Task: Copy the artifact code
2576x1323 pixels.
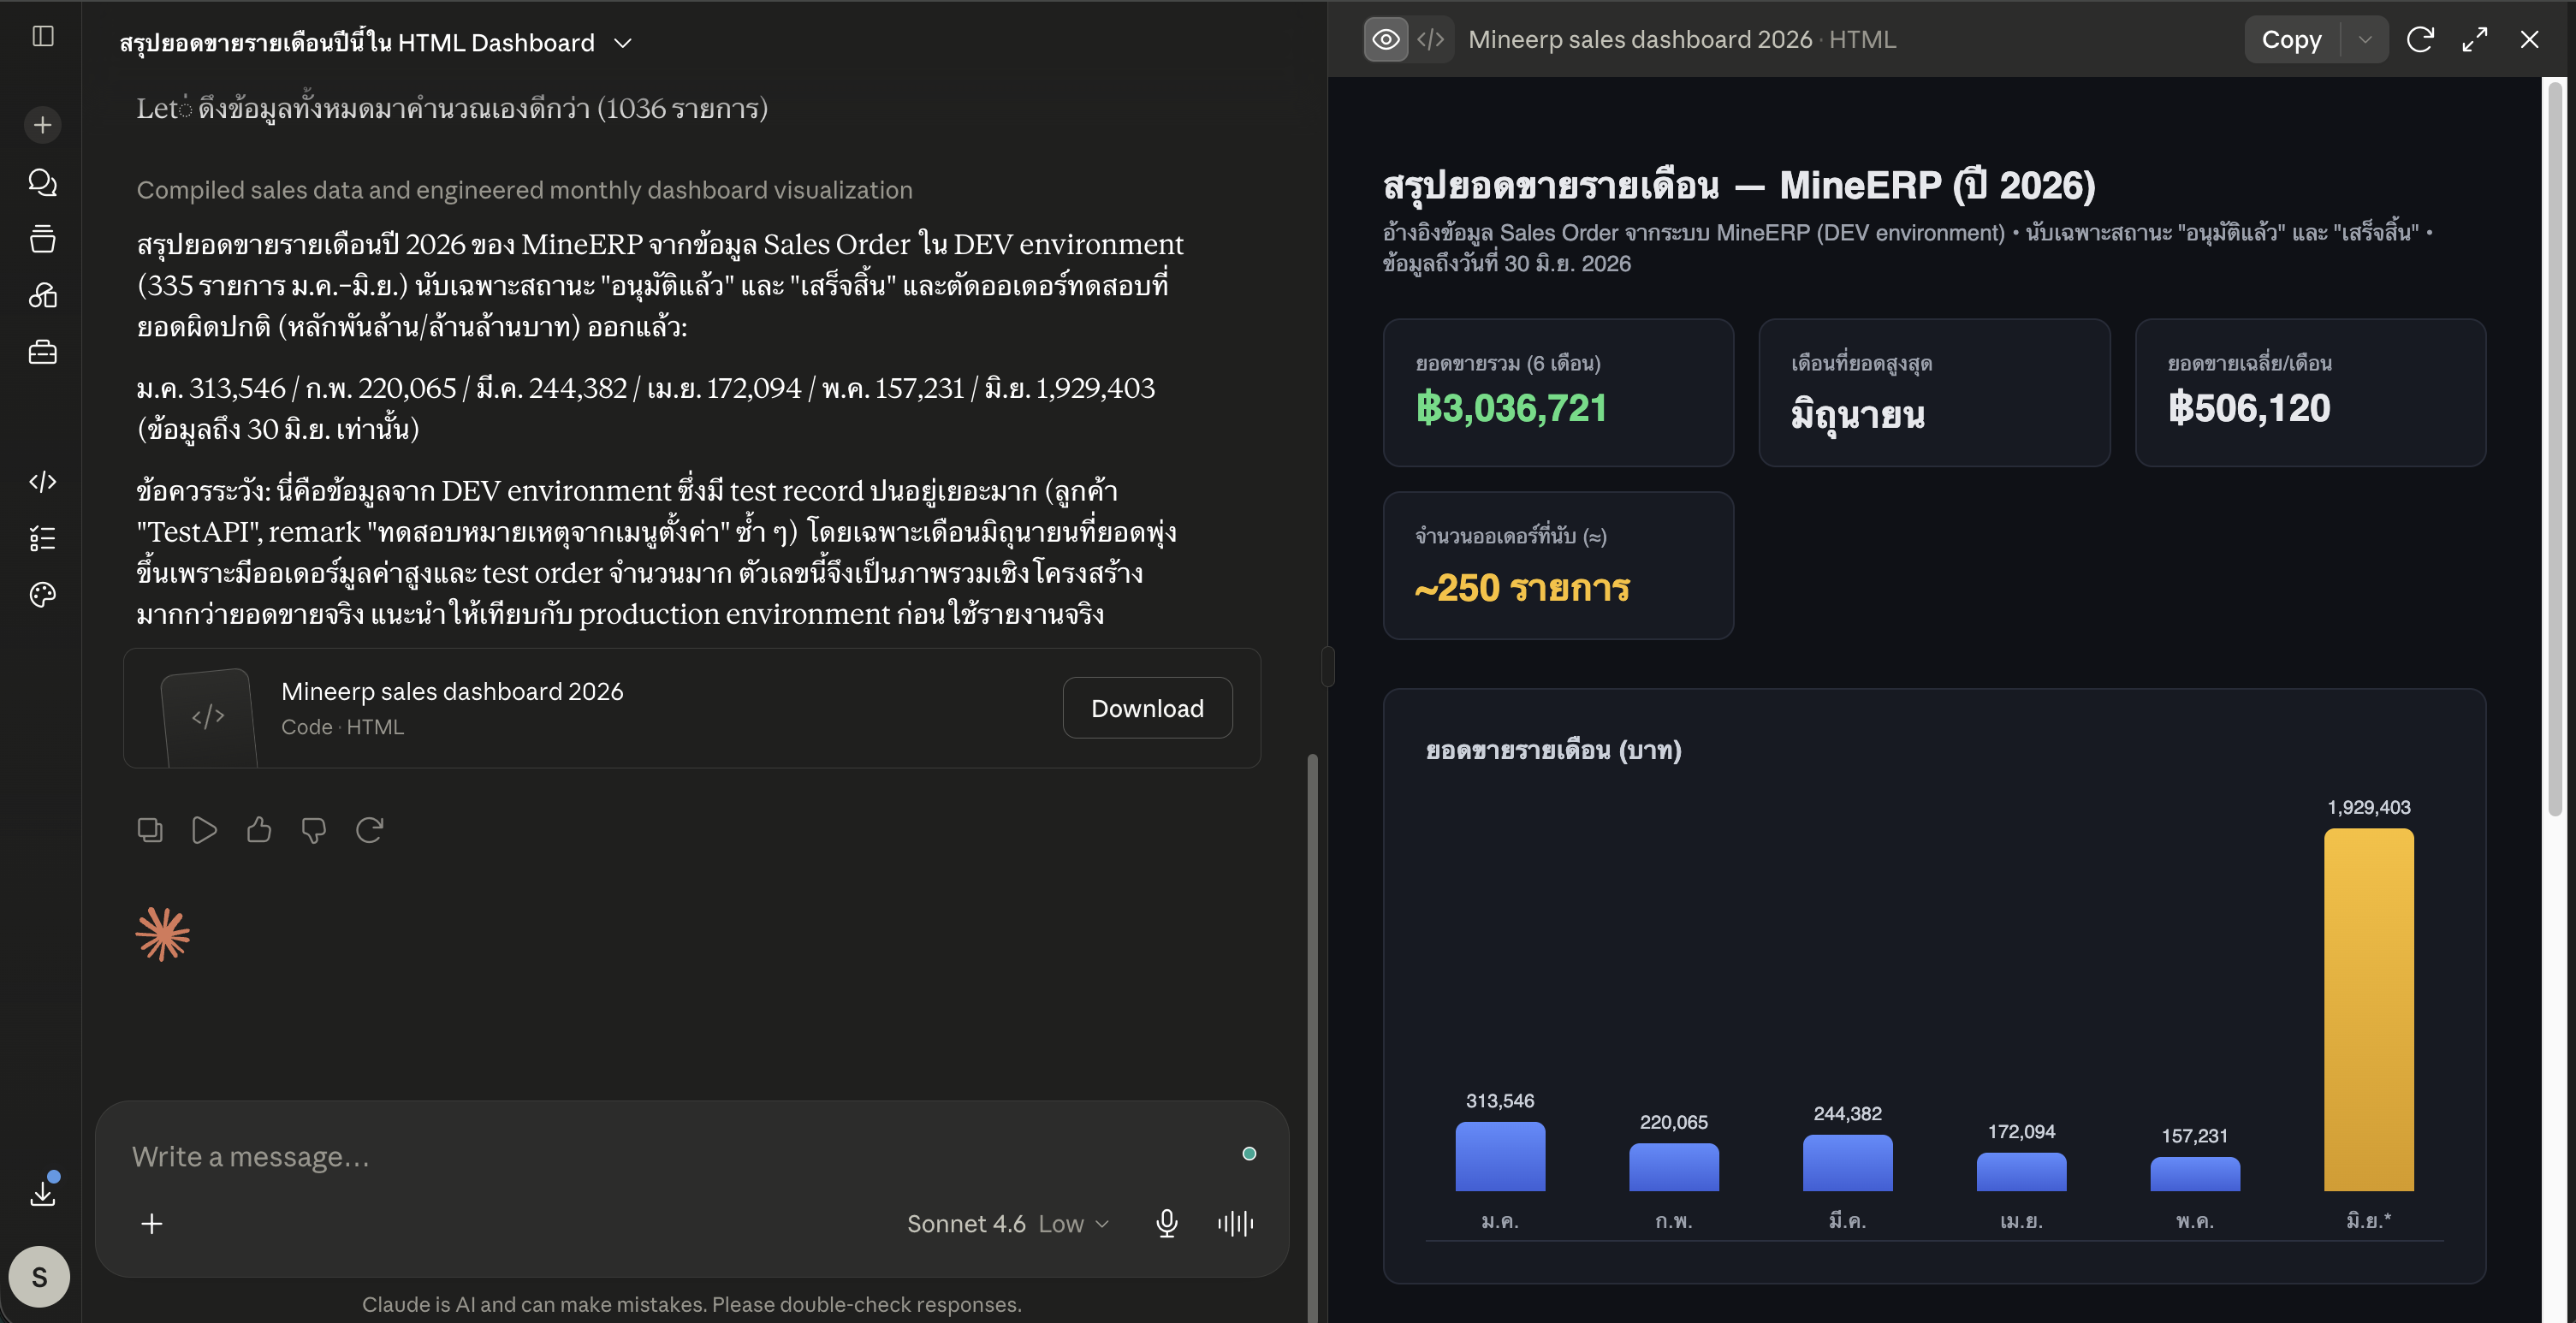Action: point(2292,40)
